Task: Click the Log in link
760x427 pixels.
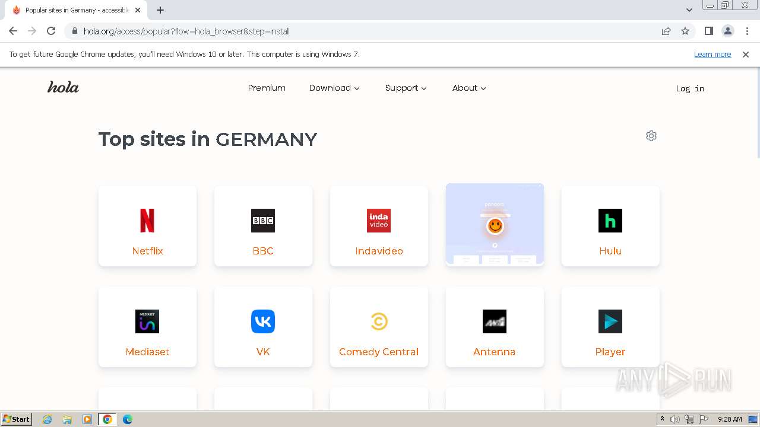Action: tap(690, 88)
